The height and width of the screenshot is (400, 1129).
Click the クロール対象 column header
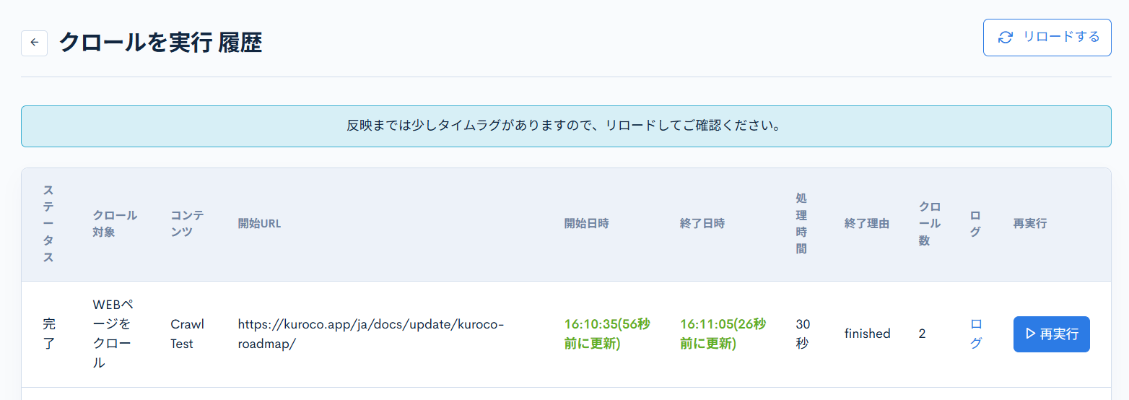pos(115,224)
